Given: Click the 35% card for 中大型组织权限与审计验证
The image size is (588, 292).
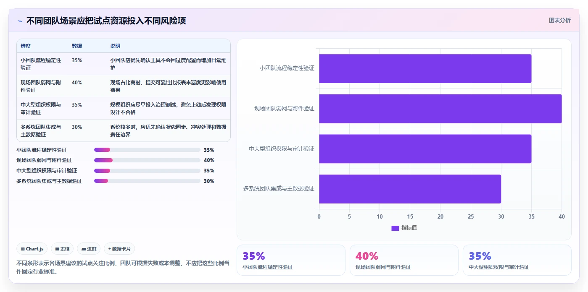Looking at the screenshot, I should pos(517,260).
